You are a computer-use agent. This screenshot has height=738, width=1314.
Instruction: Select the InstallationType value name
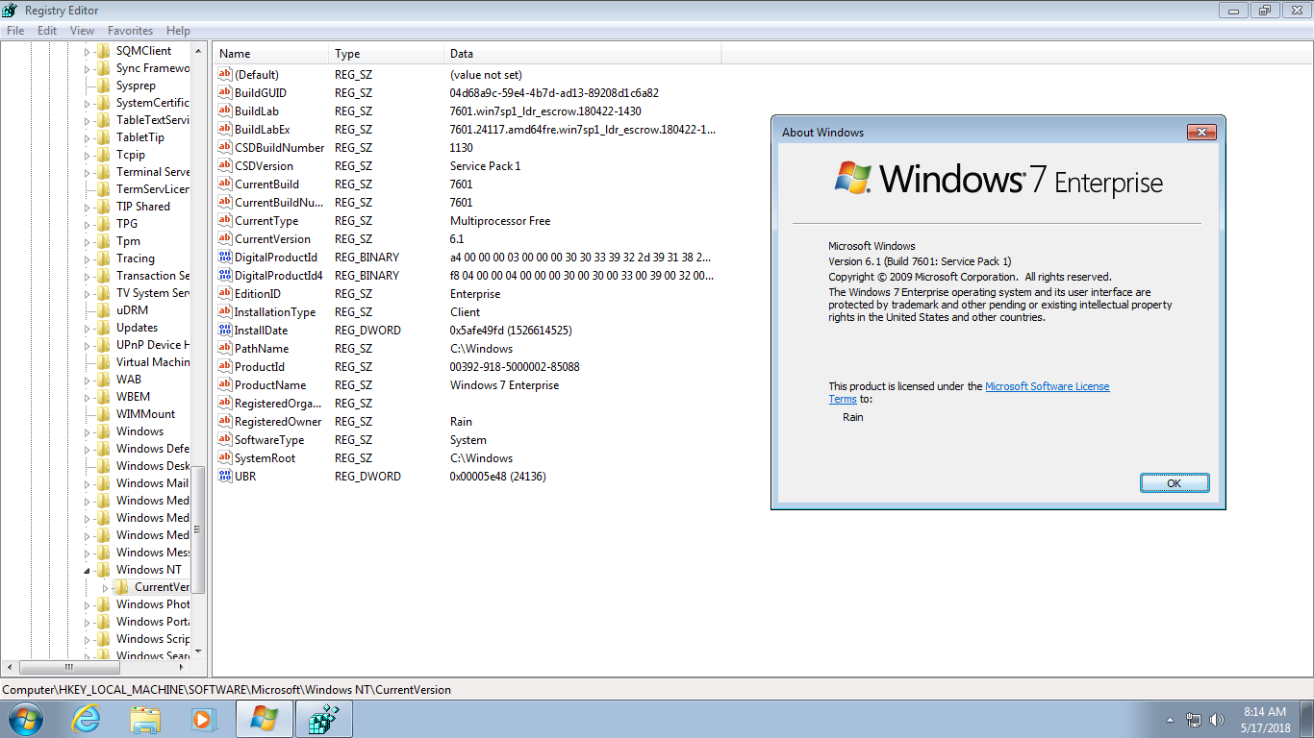pos(275,312)
